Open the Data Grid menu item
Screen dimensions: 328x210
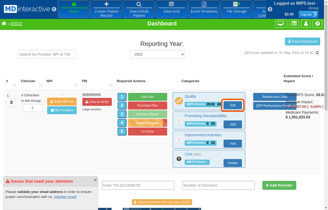[171, 9]
